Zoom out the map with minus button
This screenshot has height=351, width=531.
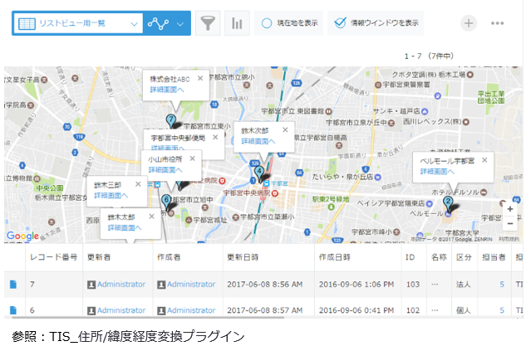tap(510, 223)
